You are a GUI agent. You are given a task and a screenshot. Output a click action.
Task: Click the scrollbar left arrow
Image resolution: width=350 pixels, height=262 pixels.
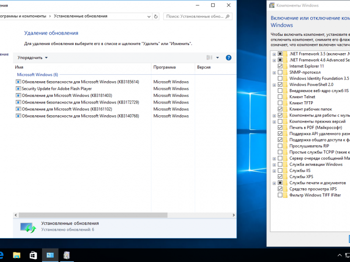coord(16,215)
